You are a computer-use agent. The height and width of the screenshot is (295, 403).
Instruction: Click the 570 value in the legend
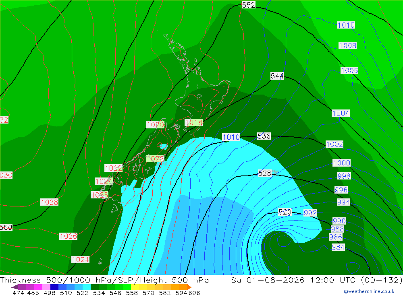tap(148, 293)
